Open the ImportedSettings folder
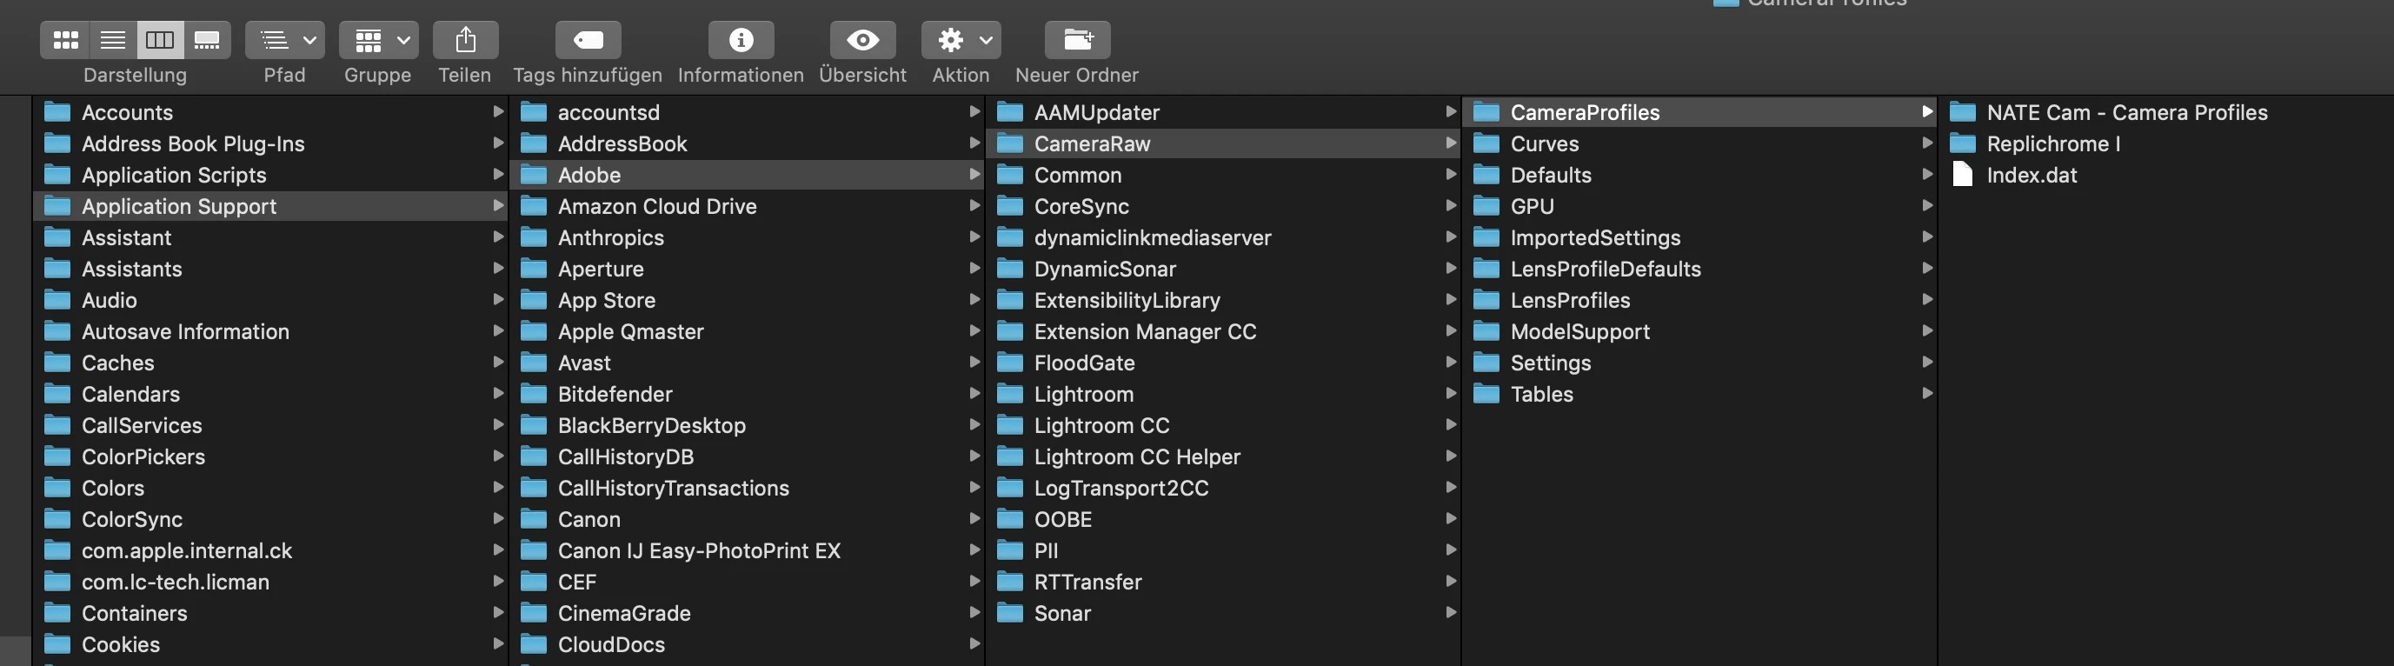Screen dimensions: 2394x666 pyautogui.click(x=1699, y=237)
